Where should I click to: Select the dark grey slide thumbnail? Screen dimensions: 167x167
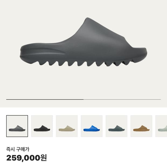click(x=17, y=126)
